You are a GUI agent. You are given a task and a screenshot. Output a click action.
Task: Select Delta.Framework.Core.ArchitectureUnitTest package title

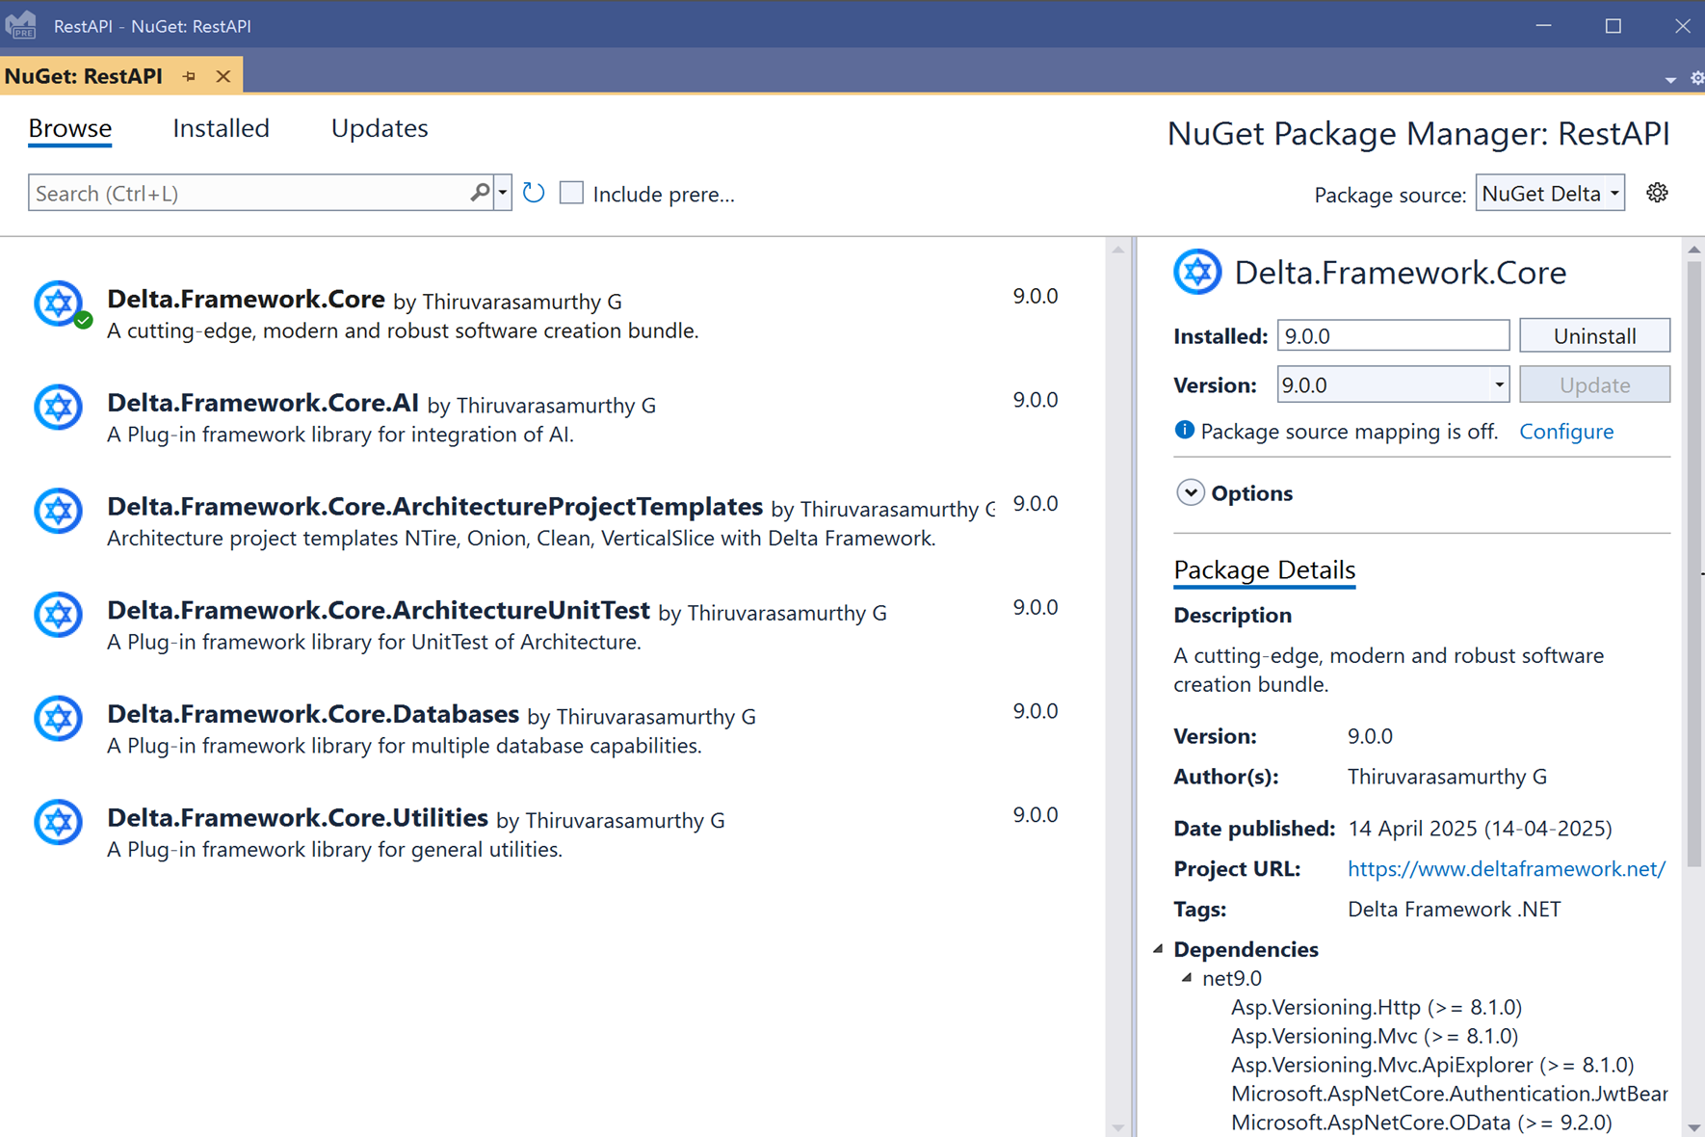point(379,610)
